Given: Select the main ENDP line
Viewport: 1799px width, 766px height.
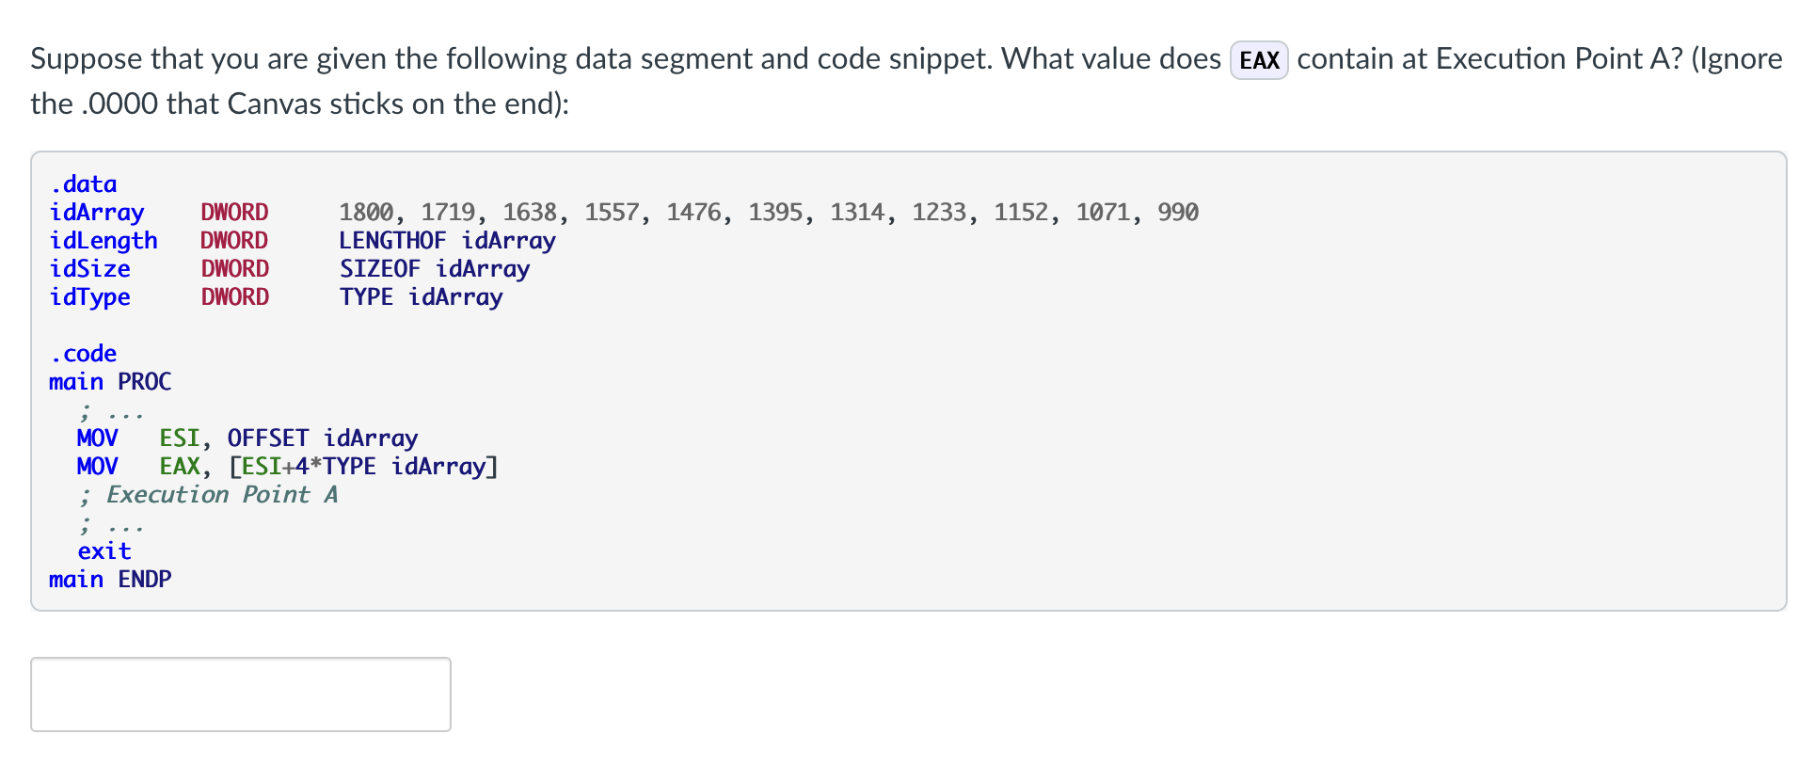Looking at the screenshot, I should [x=110, y=579].
